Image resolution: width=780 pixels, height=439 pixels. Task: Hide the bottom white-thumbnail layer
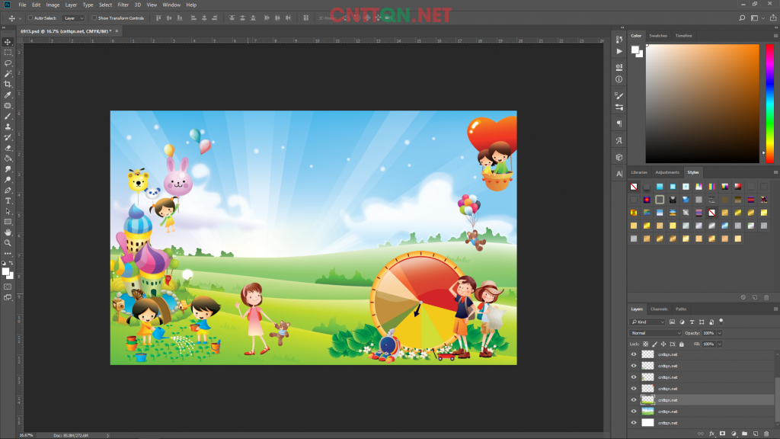coord(634,422)
